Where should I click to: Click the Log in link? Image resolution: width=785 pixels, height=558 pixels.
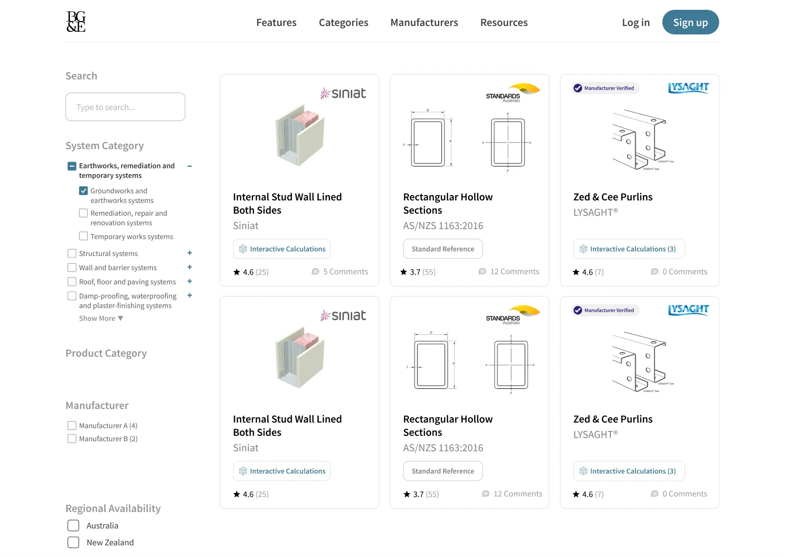[x=636, y=23]
